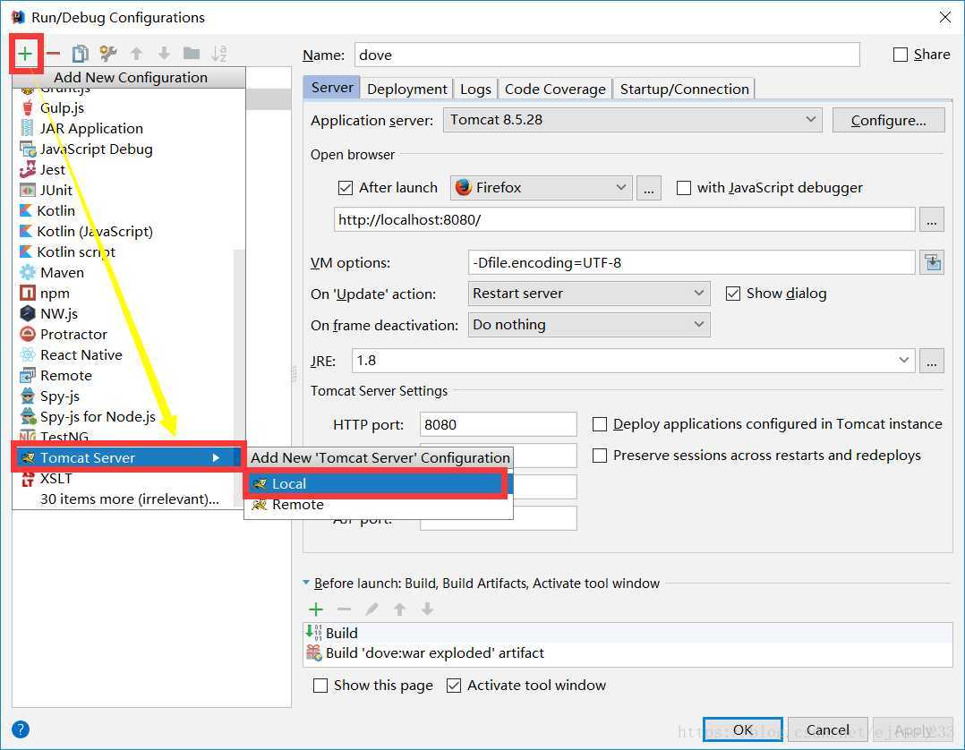Click the Cancel button

pyautogui.click(x=827, y=729)
